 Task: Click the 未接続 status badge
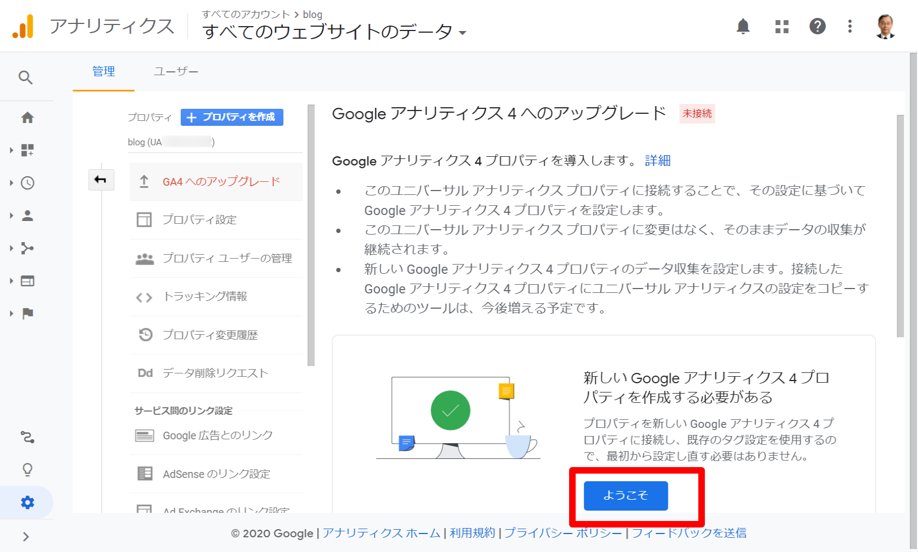[x=697, y=114]
